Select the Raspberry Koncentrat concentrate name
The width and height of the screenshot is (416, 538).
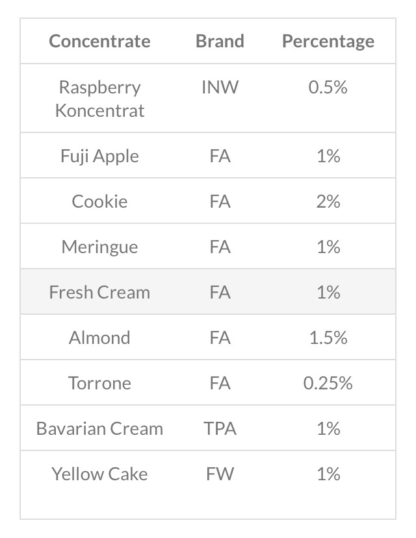[x=99, y=99]
